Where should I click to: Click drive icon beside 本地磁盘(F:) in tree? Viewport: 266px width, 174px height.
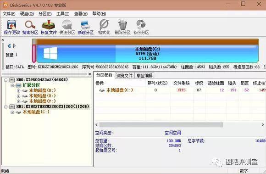point(25,101)
